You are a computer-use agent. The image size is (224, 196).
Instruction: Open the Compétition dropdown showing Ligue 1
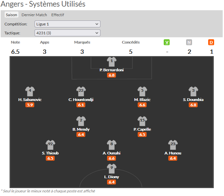[x=67, y=24]
